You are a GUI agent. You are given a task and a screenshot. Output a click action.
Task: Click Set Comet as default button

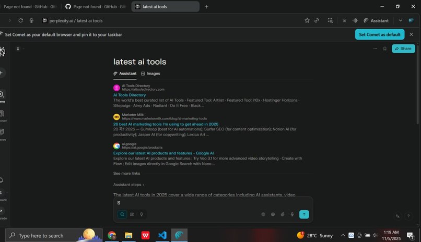click(x=380, y=34)
